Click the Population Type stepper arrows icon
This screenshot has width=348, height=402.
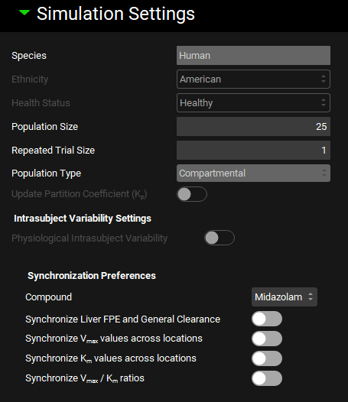pyautogui.click(x=324, y=173)
